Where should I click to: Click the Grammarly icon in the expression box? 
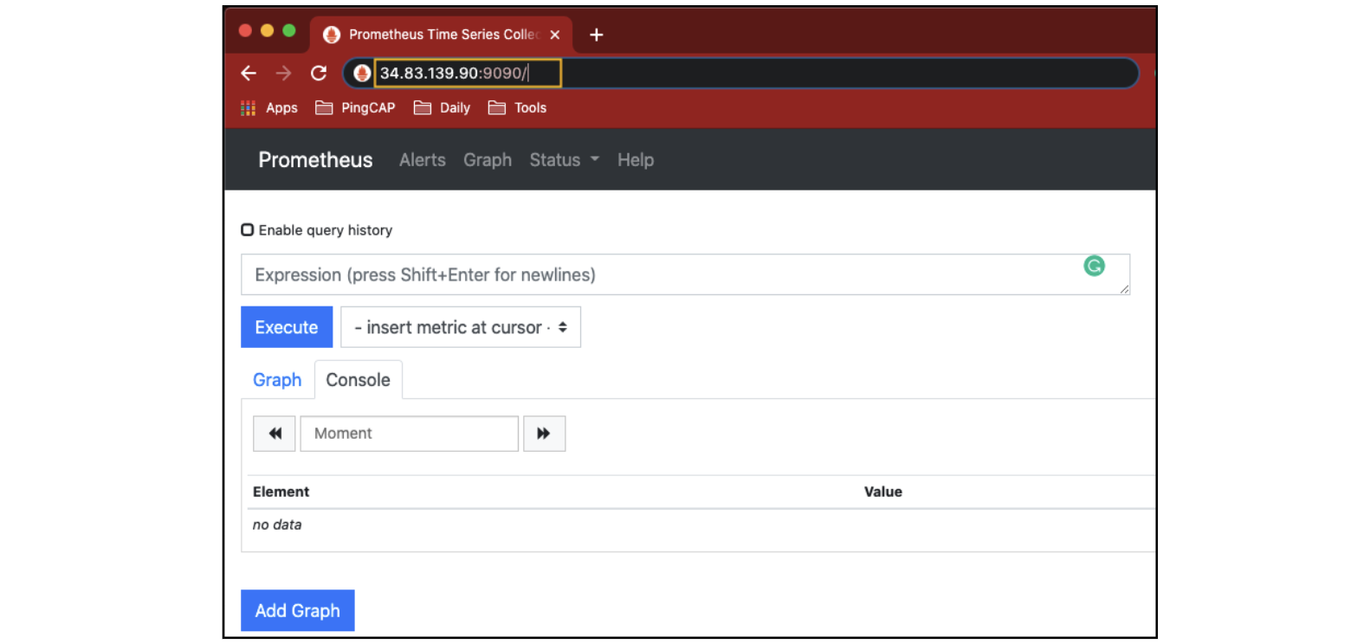tap(1094, 266)
